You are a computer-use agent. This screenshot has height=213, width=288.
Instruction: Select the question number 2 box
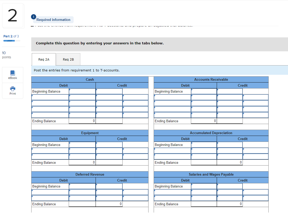click(13, 15)
